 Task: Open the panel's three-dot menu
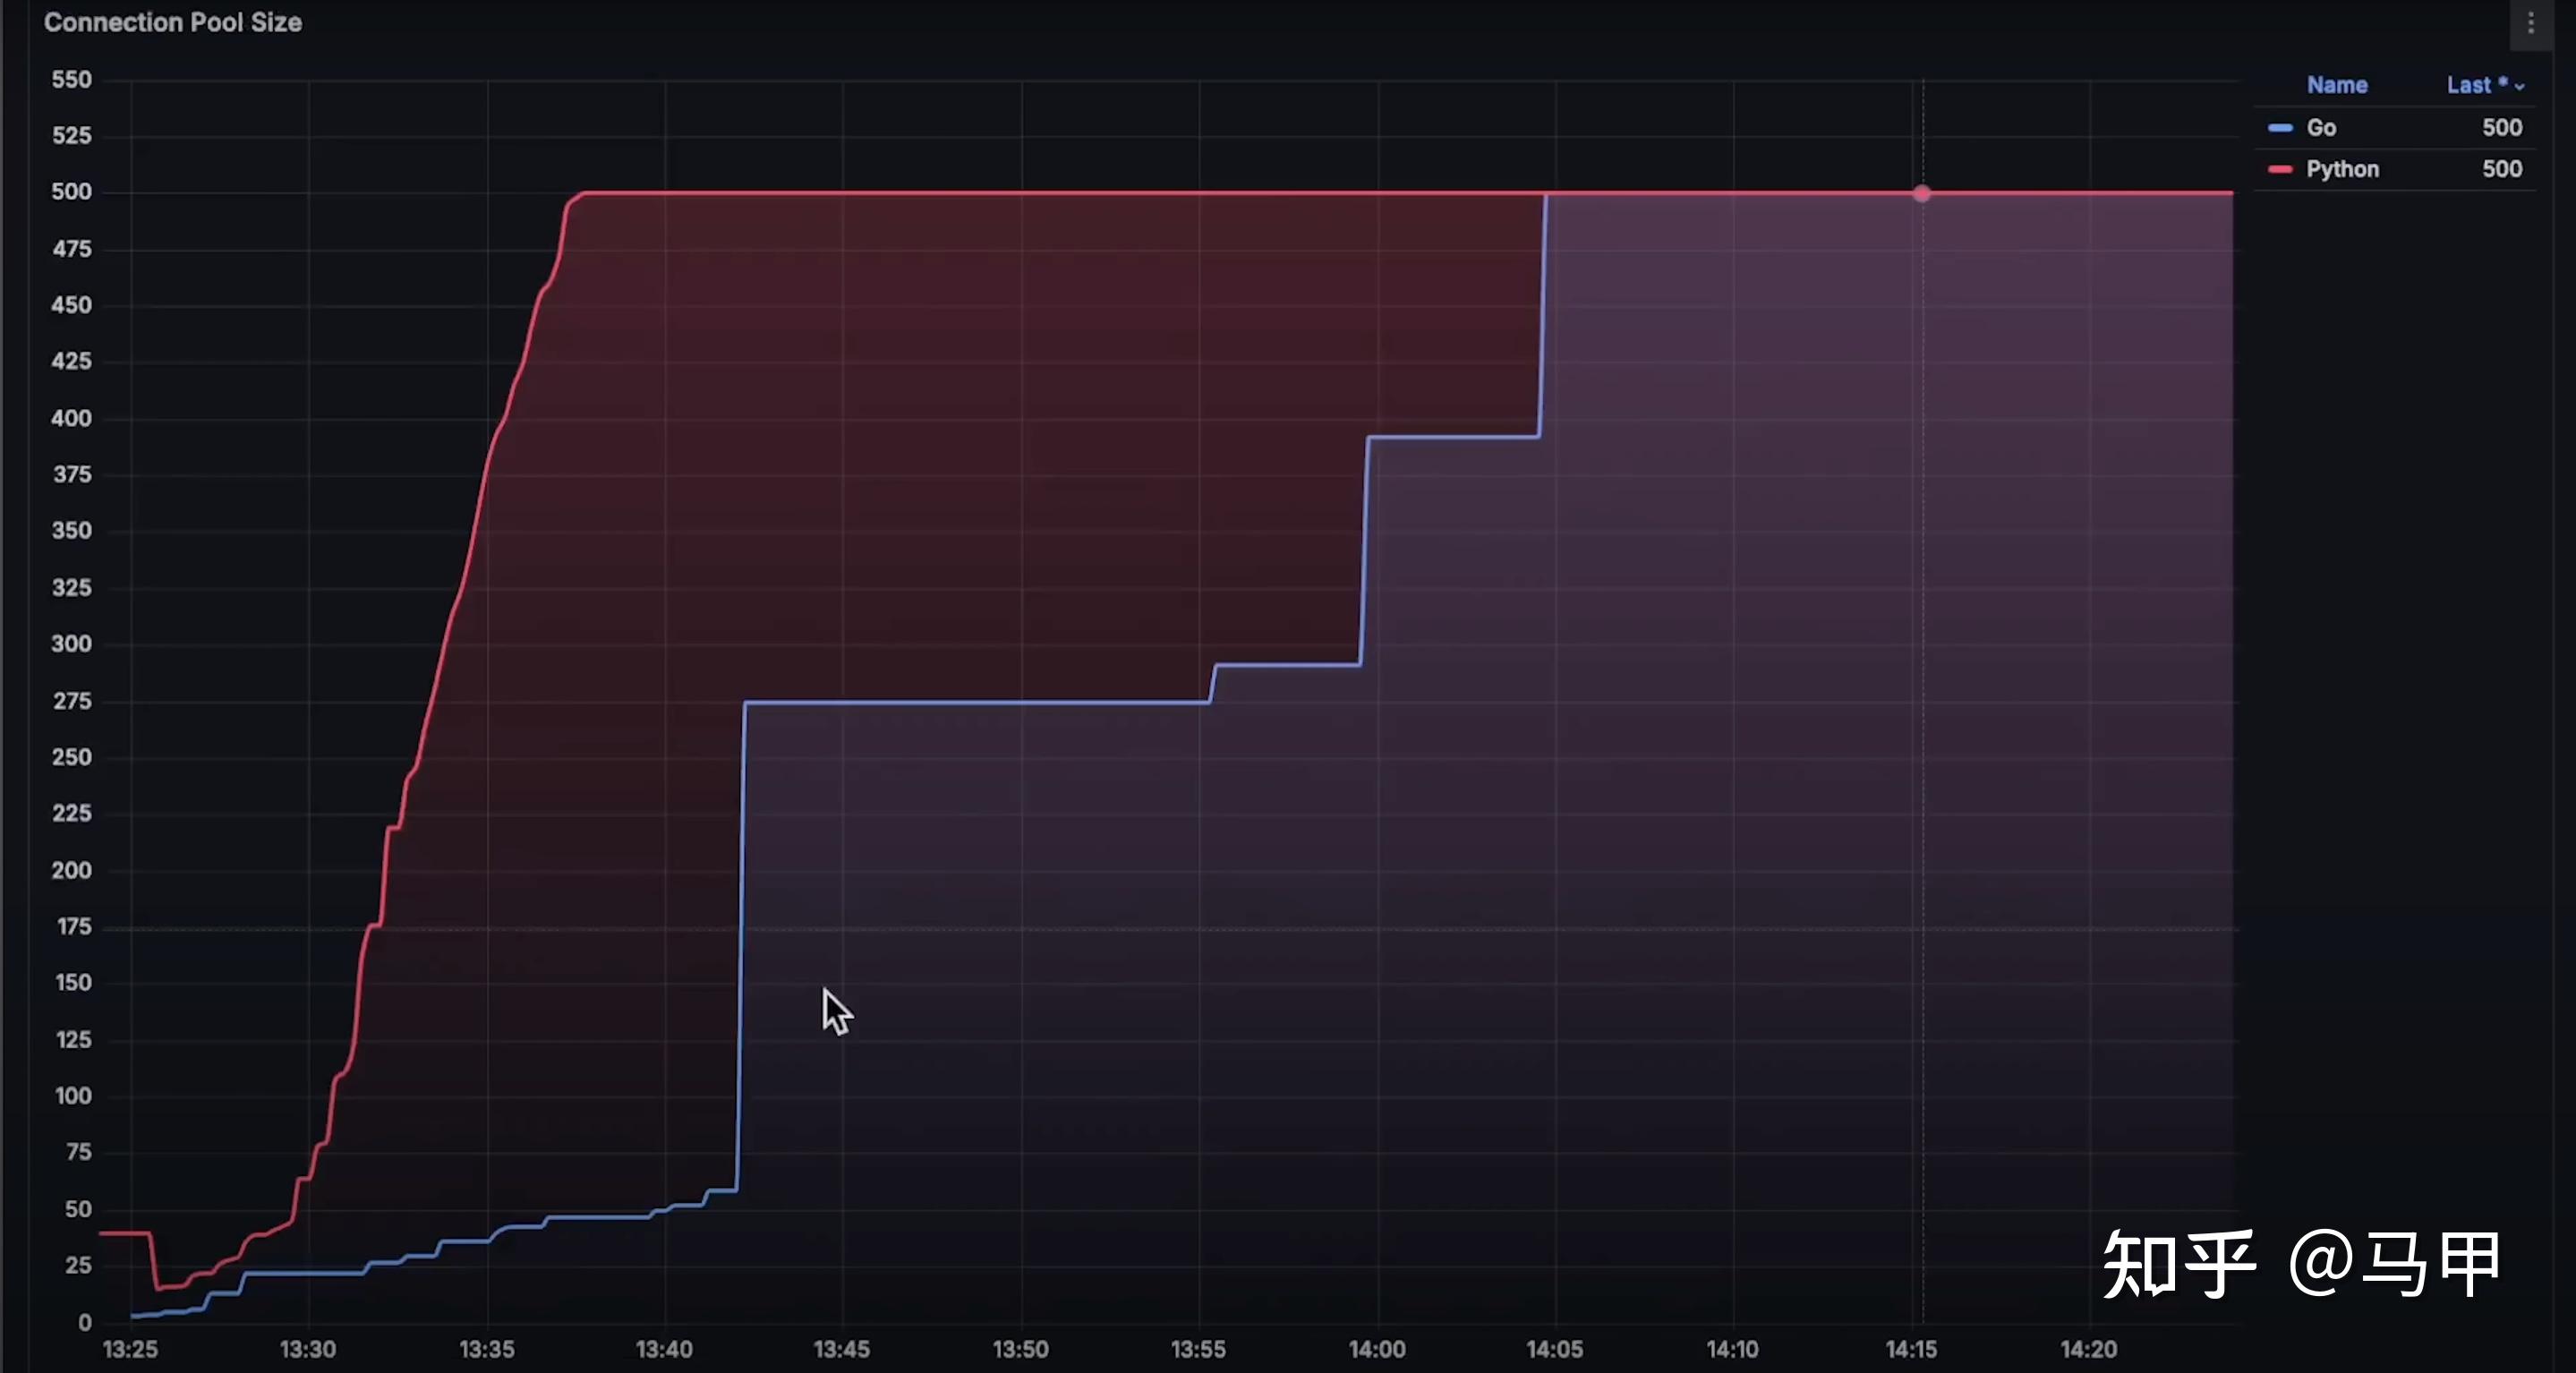[2531, 23]
